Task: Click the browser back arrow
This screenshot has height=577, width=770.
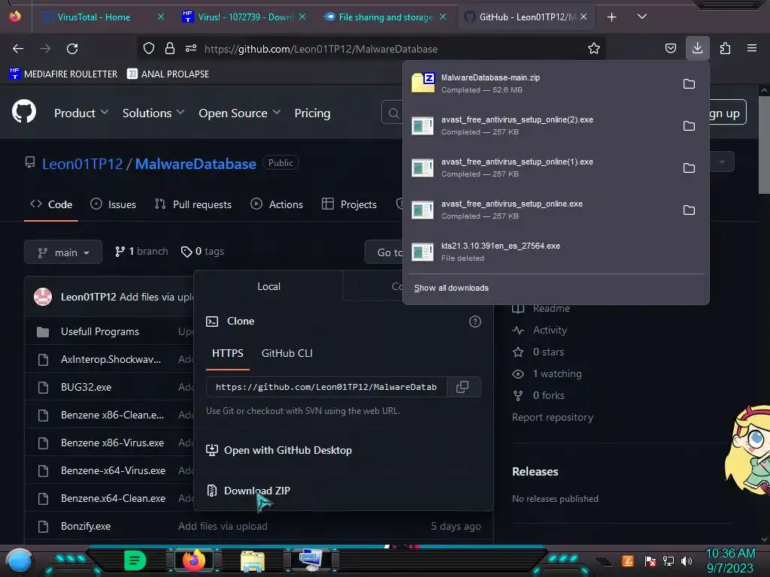Action: (18, 49)
